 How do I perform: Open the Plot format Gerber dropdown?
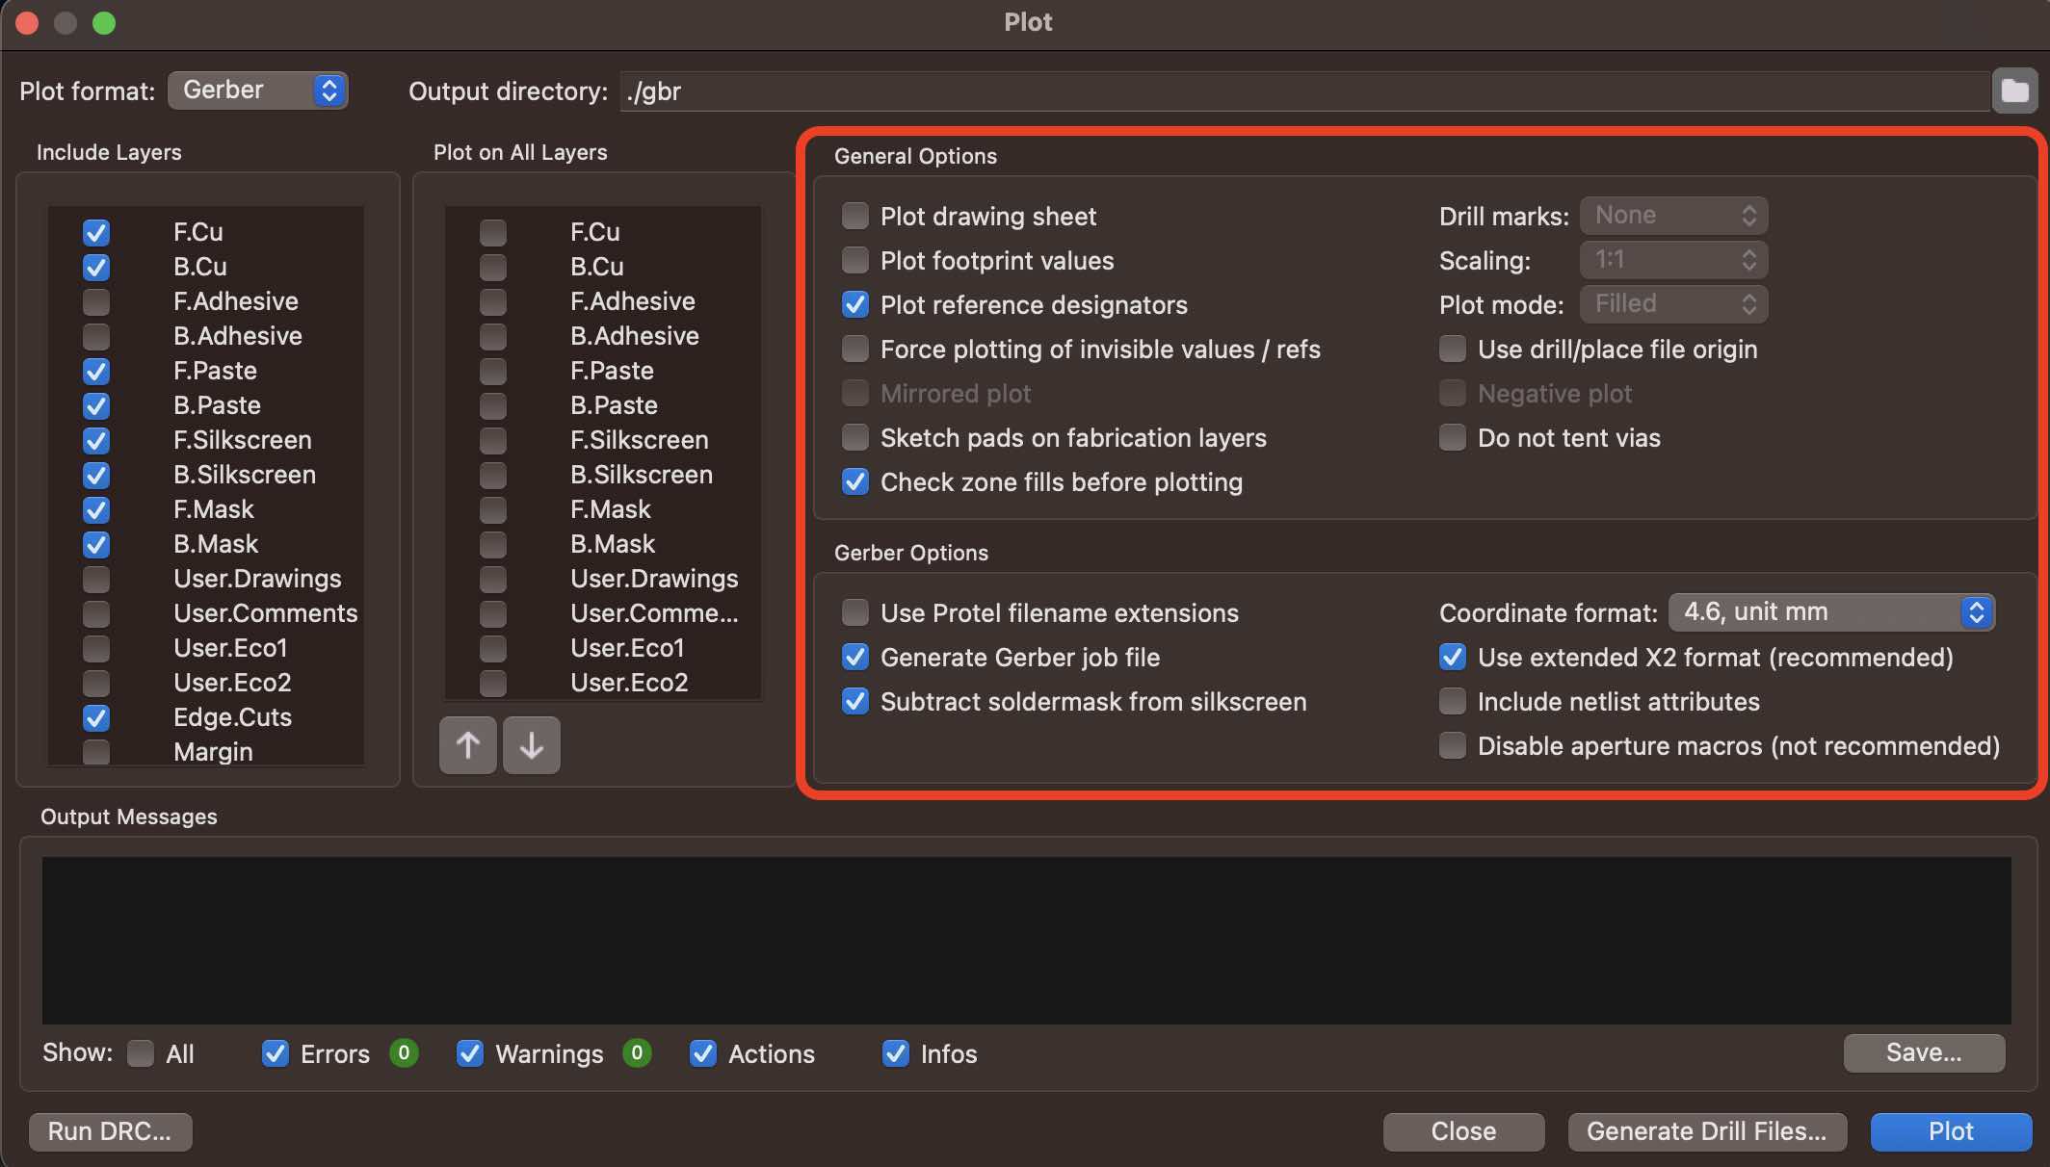pyautogui.click(x=258, y=91)
